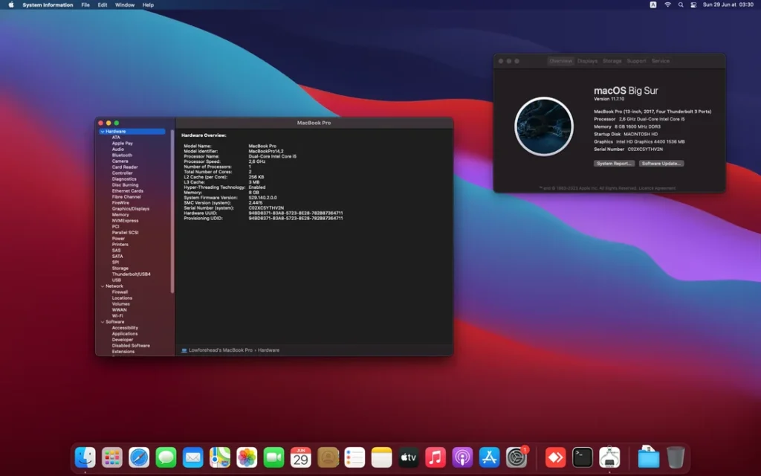Open the App Store in the Dock

pyautogui.click(x=490, y=457)
